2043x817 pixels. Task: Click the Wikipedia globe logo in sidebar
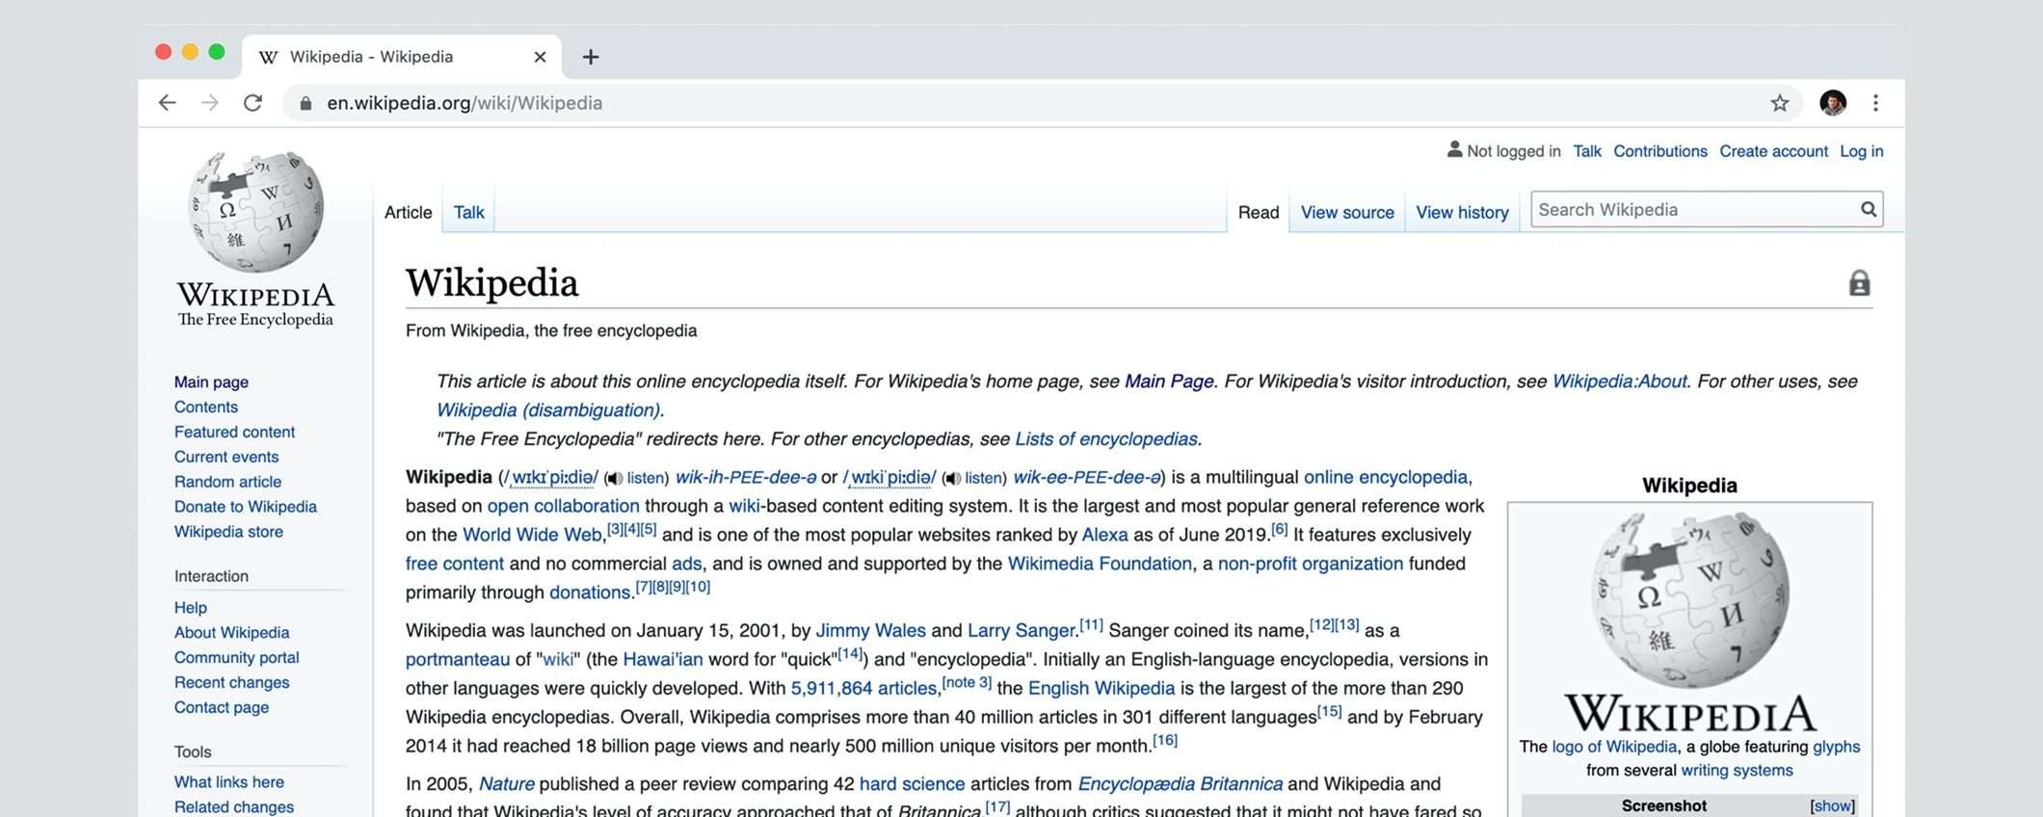coord(255,212)
